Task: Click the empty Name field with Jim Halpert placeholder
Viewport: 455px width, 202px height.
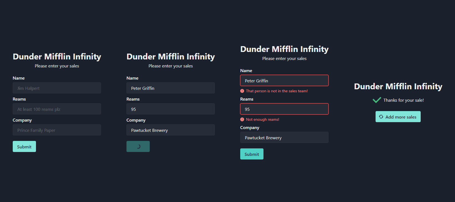Action: 57,88
